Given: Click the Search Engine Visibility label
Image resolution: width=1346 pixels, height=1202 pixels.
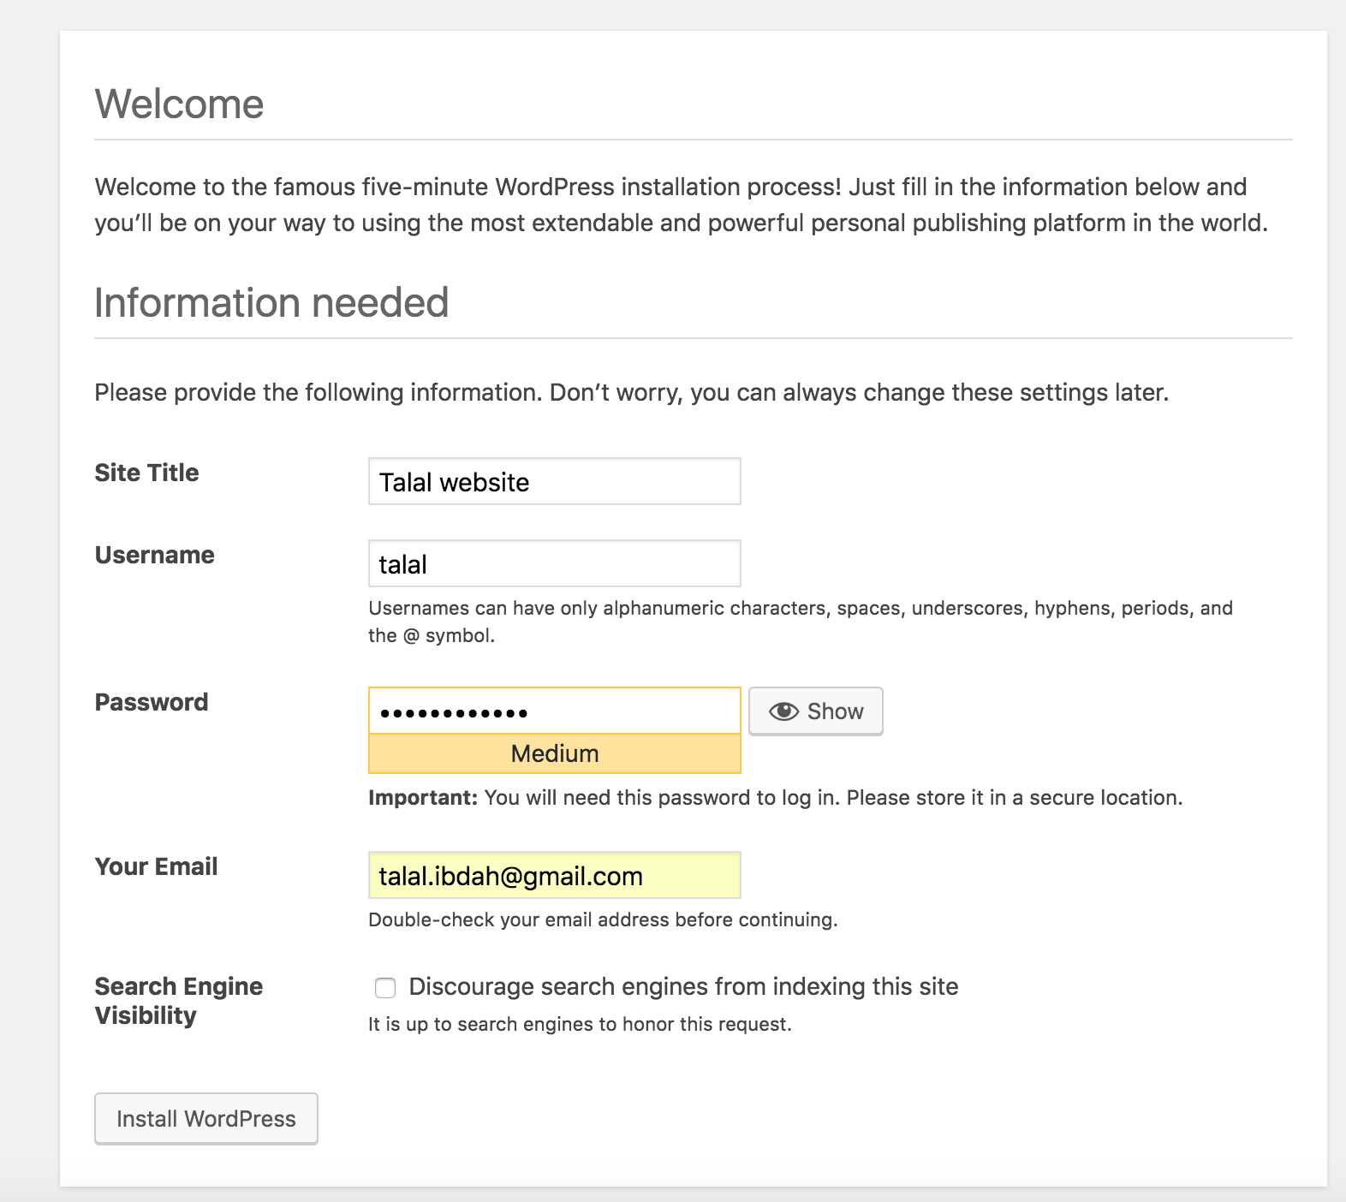Looking at the screenshot, I should [x=178, y=1001].
